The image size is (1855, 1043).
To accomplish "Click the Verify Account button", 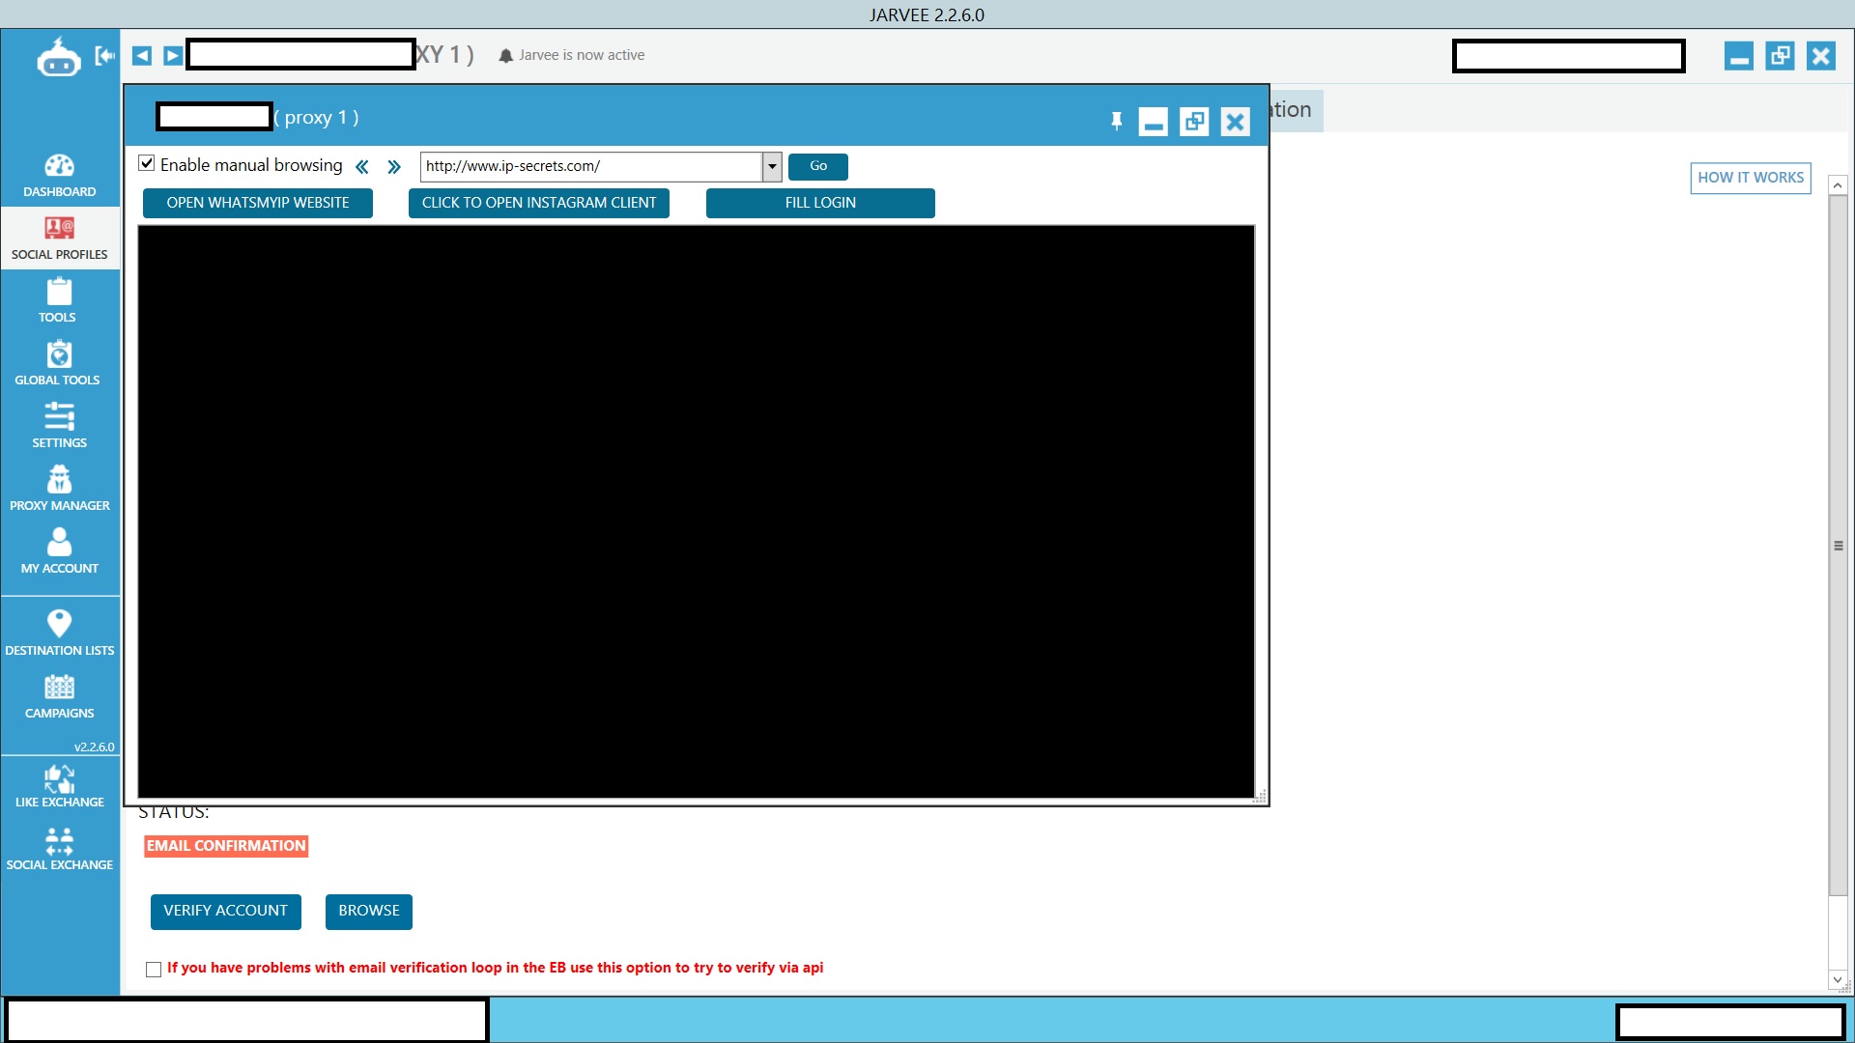I will click(226, 912).
